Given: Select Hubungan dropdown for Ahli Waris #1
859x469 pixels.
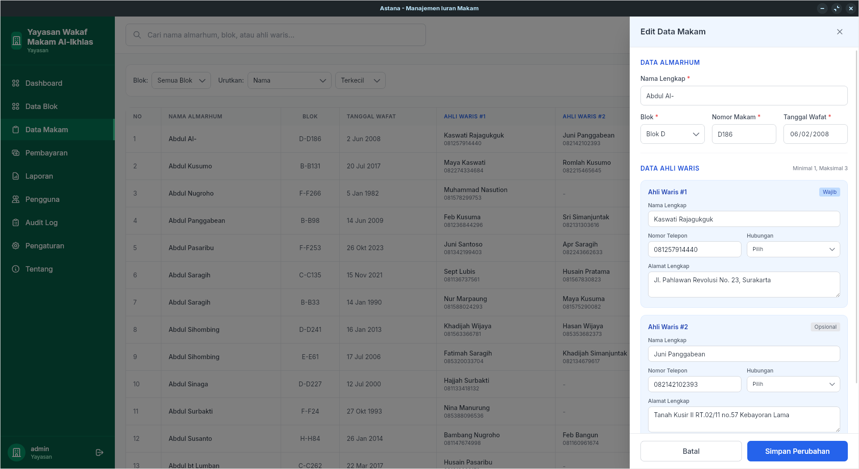Looking at the screenshot, I should click(793, 249).
